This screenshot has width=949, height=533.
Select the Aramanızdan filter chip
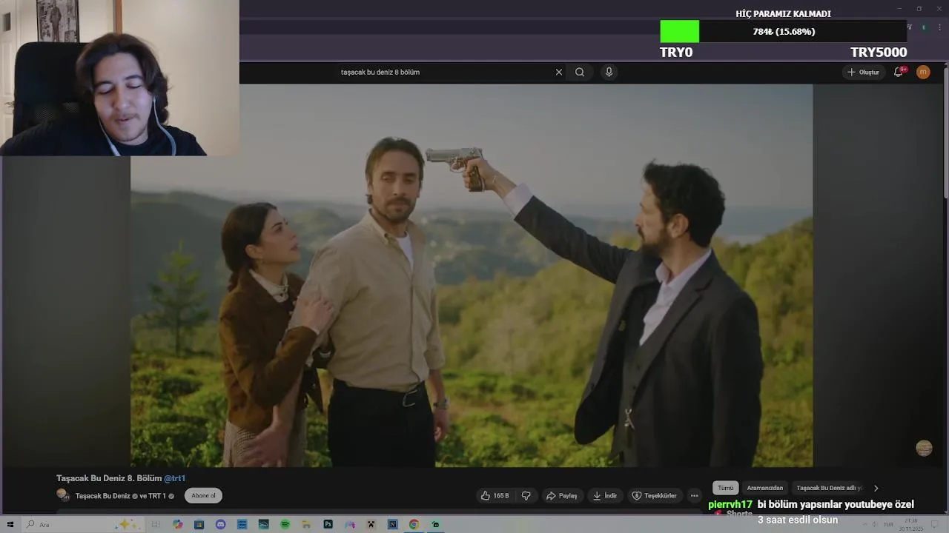tap(764, 488)
